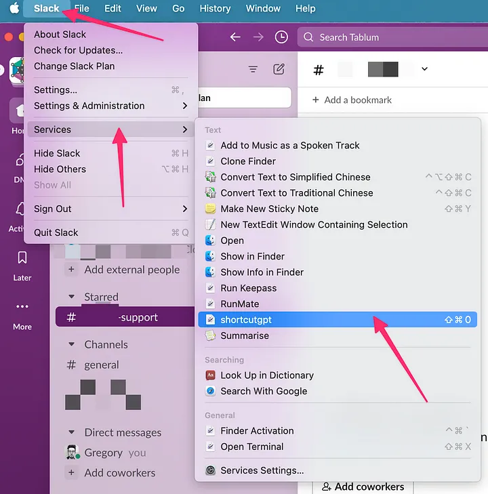Image resolution: width=488 pixels, height=494 pixels.
Task: Compose a new message with pencil icon
Action: pos(279,69)
